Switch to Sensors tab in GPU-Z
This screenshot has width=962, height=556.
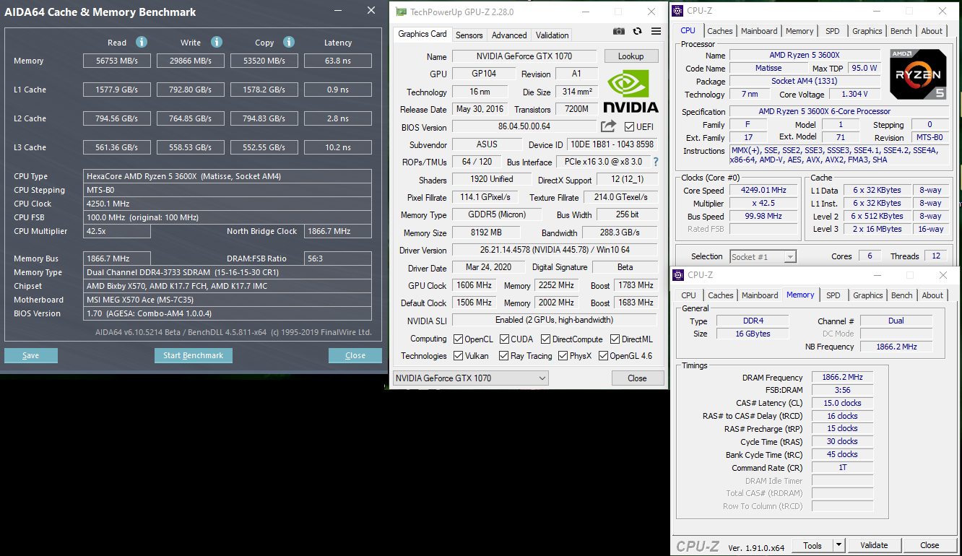tap(469, 35)
